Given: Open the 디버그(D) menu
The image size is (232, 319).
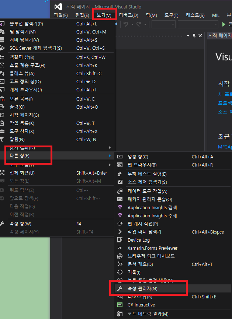Looking at the screenshot, I should (x=128, y=15).
